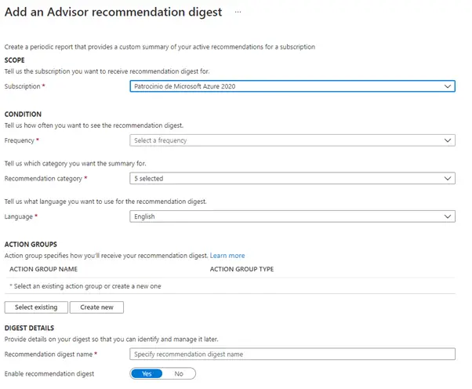Image resolution: width=472 pixels, height=389 pixels.
Task: Click the chevron arrow on Subscription field
Action: tap(447, 86)
